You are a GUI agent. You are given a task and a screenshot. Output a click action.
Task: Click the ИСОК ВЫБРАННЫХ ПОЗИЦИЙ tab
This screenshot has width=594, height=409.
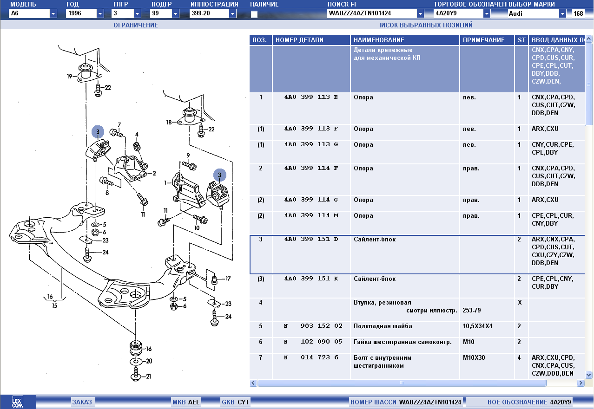[426, 25]
